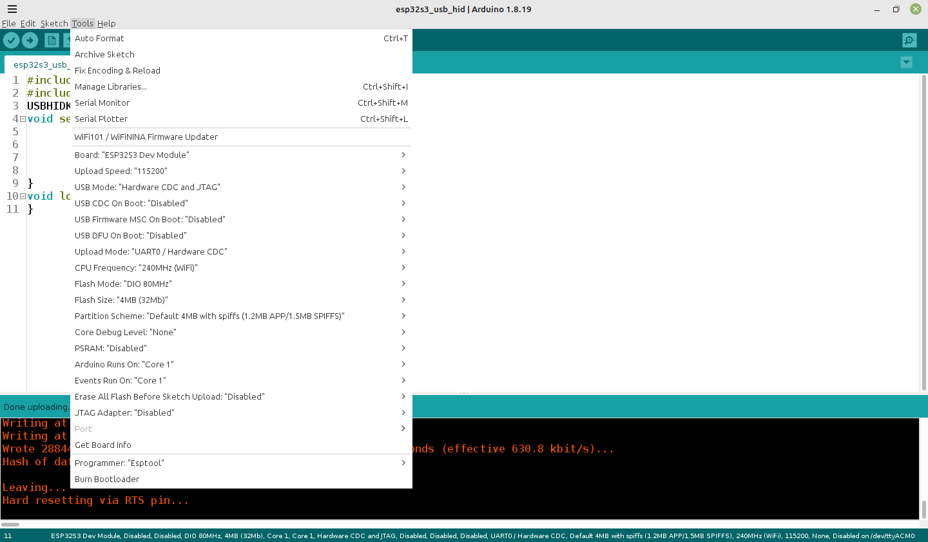This screenshot has height=542, width=928.
Task: Click the console vertical scrollbar thumb
Action: click(x=923, y=509)
